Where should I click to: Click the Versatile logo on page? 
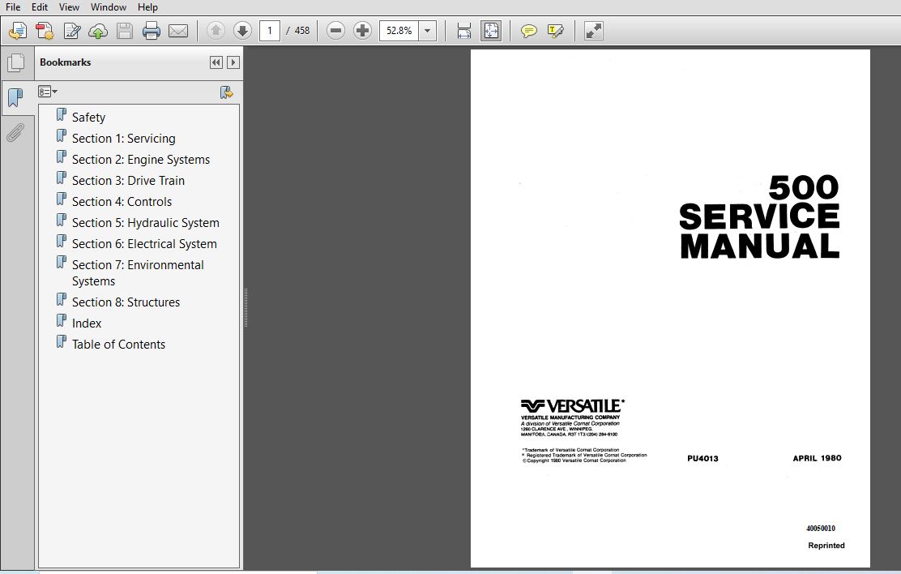(572, 406)
